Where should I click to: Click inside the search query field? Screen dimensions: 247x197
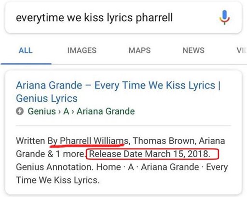click(123, 18)
